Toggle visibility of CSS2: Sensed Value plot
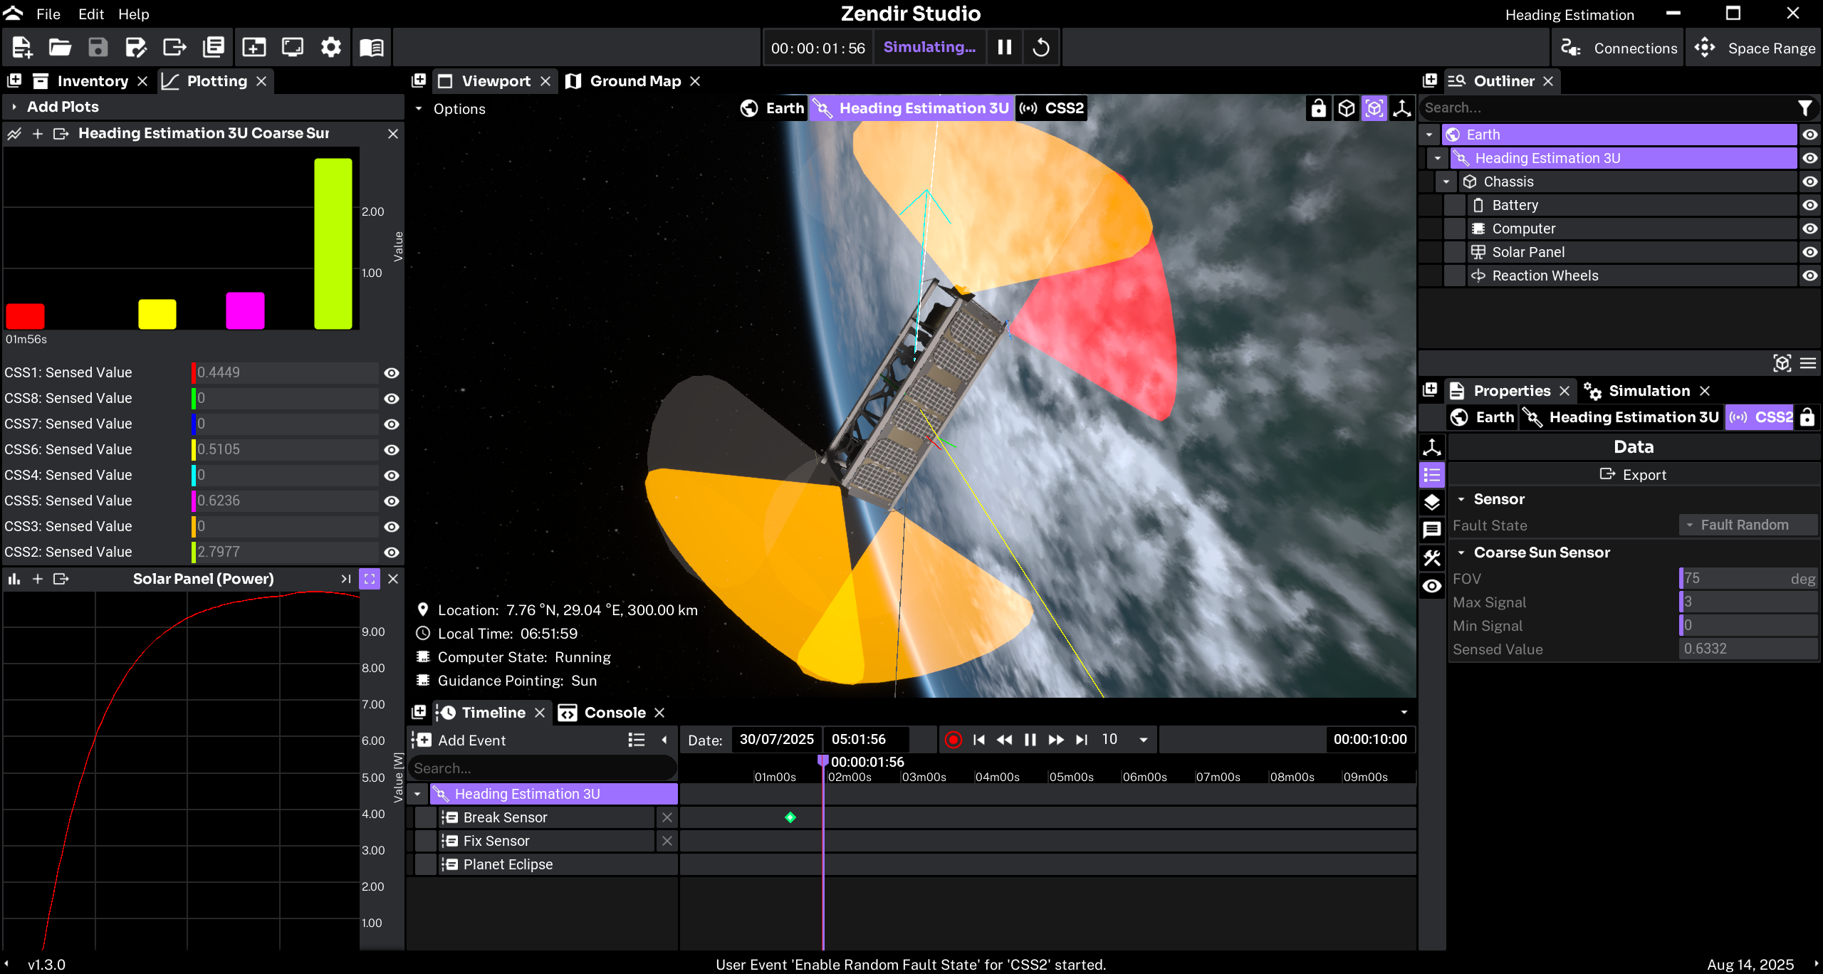 [392, 552]
